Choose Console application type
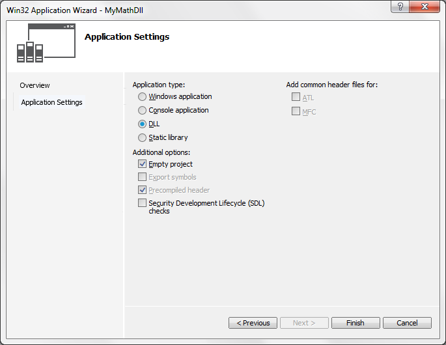This screenshot has height=345, width=446. [142, 111]
